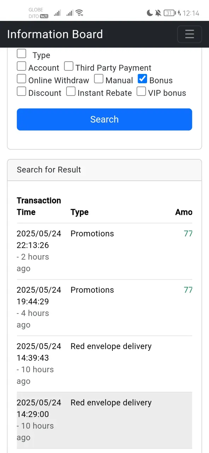Tap the do-not-disturb moon icon

[150, 13]
